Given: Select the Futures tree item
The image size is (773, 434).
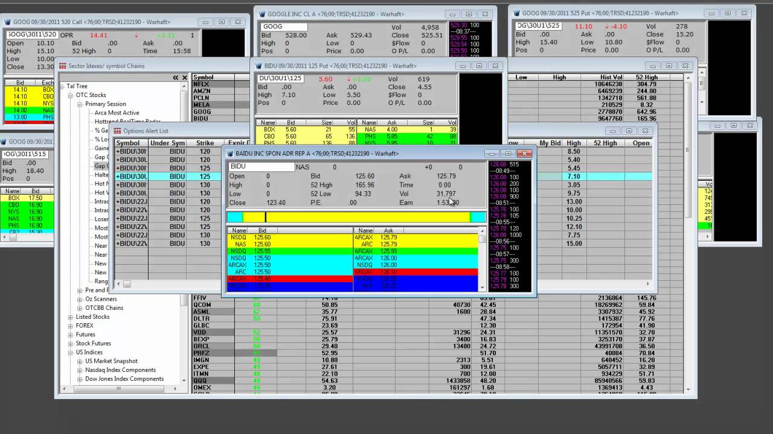Looking at the screenshot, I should (x=85, y=335).
